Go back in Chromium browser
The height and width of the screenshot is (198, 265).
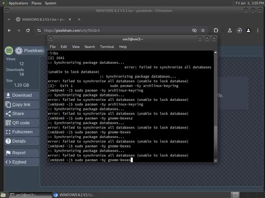coord(10,30)
